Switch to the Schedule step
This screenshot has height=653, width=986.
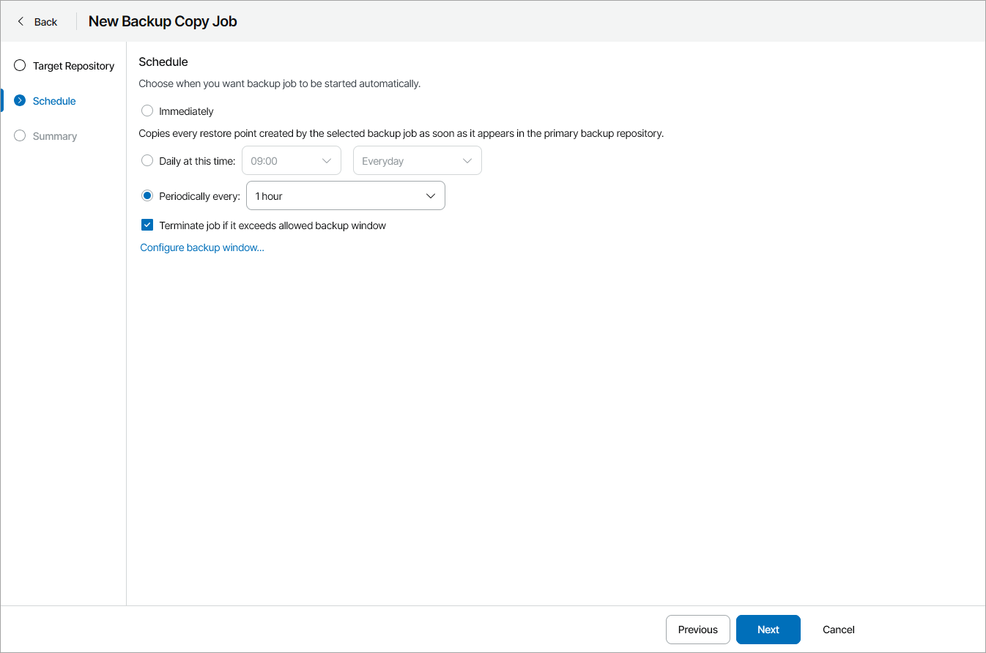(54, 101)
